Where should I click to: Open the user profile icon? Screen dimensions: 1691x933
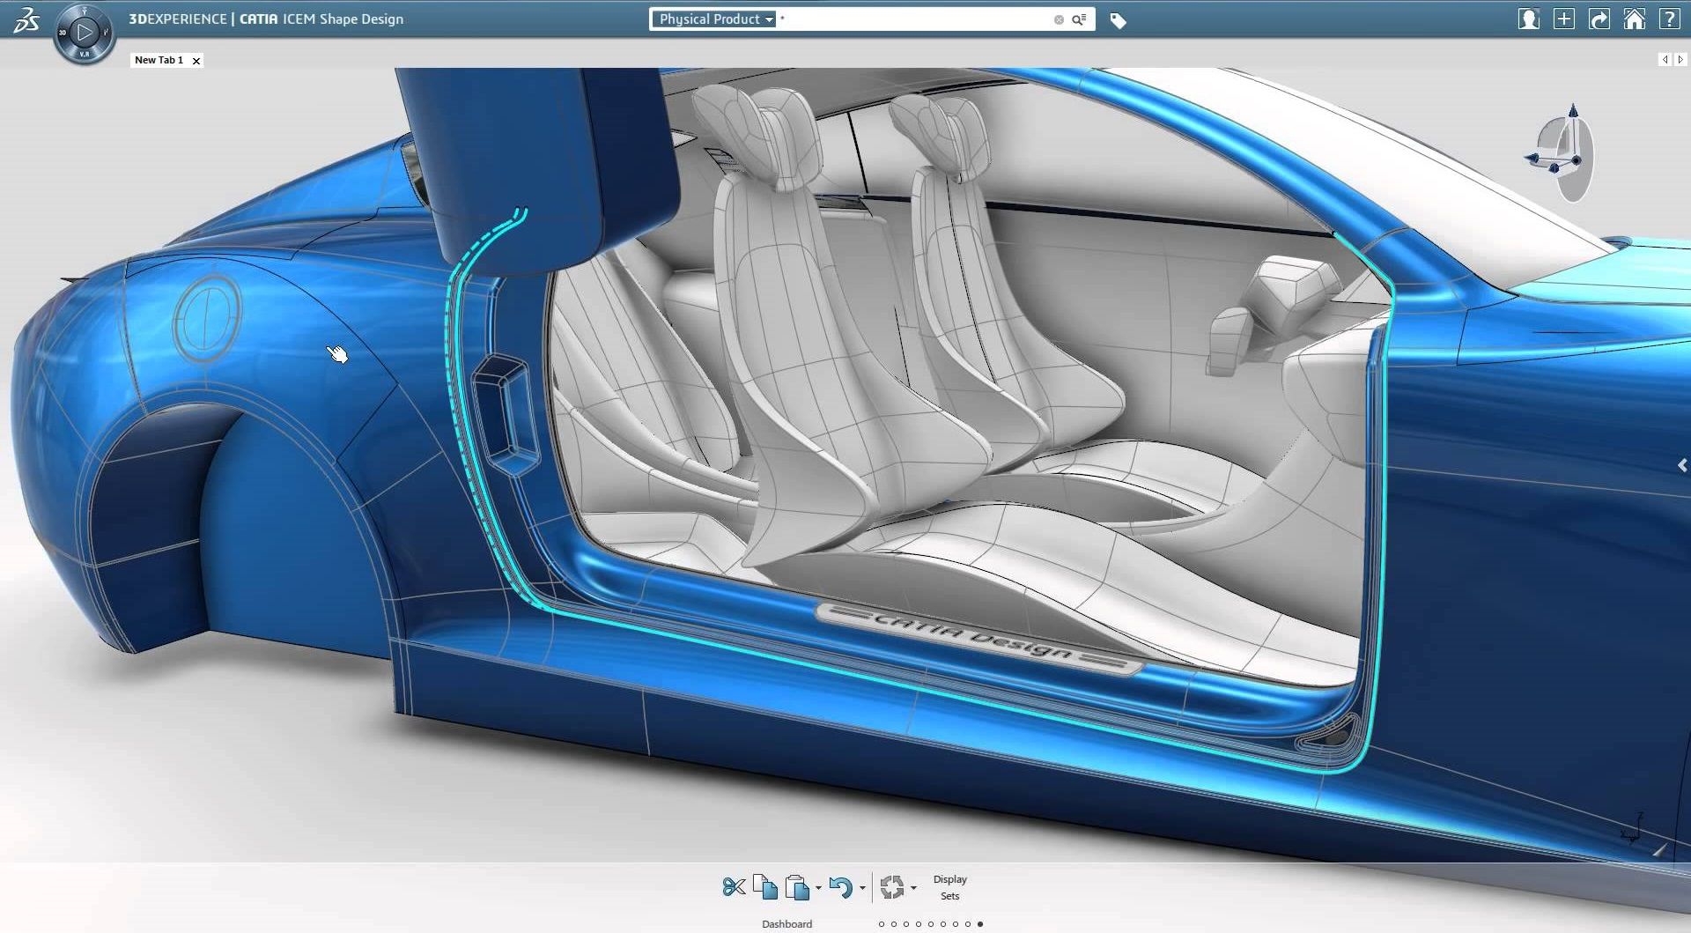coord(1528,19)
